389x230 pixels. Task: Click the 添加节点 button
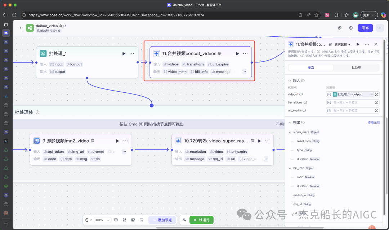162,220
